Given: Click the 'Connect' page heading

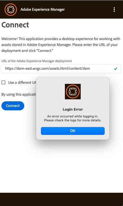Looking at the screenshot, I should click(x=15, y=25).
